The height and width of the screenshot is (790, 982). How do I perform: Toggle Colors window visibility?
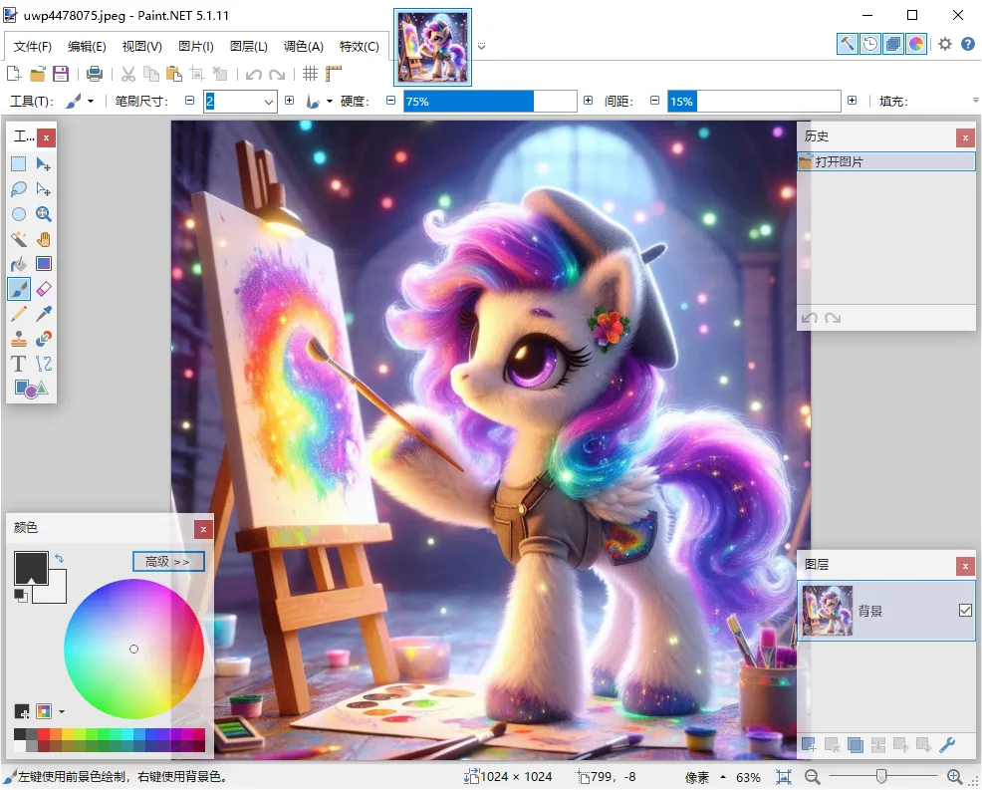[x=916, y=44]
